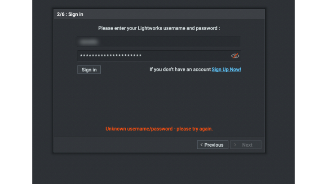Place cursor at end of password asterisks
Viewport: 327px width, 184px height.
(x=142, y=56)
